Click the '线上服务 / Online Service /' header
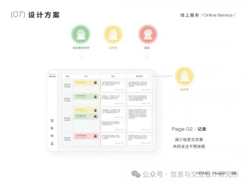Viewport: 246px width, 184px height. tap(208, 15)
